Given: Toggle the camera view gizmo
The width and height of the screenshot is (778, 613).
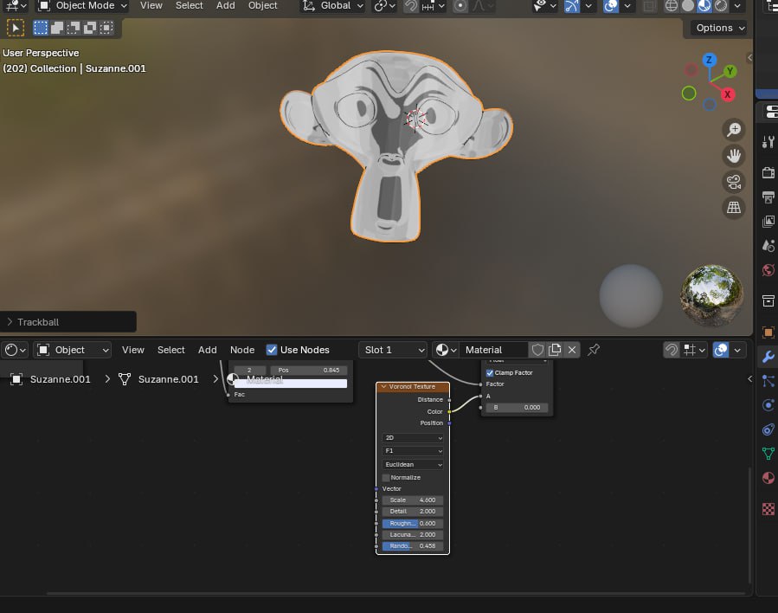Looking at the screenshot, I should pos(733,182).
